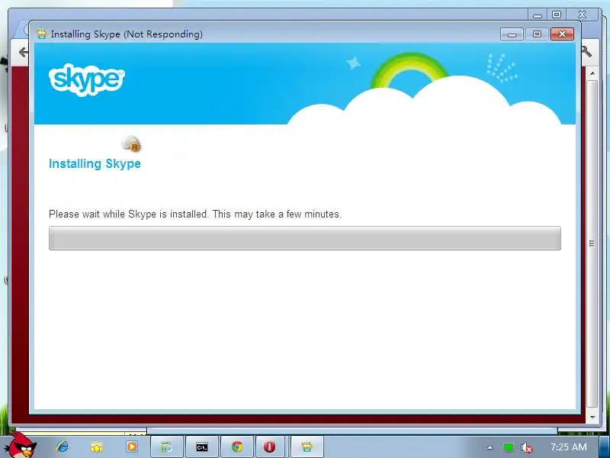The height and width of the screenshot is (458, 610).
Task: Switch to the Command Prompt taskbar window
Action: (202, 447)
